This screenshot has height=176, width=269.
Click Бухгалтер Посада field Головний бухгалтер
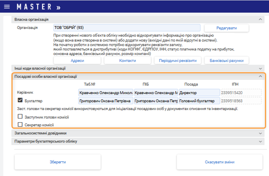coord(199,101)
